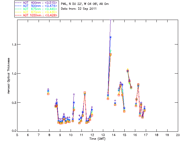183x146 pixels.
Task: Click the 20 tick label on time axis
Action: tap(178, 135)
